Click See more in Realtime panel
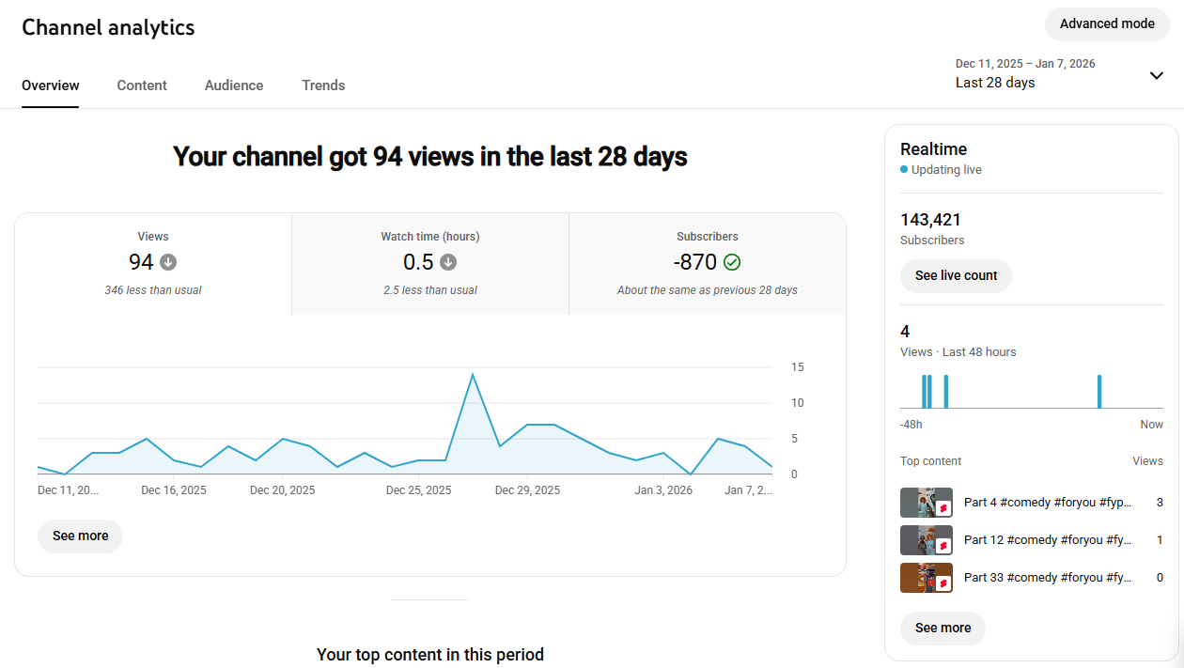 click(x=943, y=628)
